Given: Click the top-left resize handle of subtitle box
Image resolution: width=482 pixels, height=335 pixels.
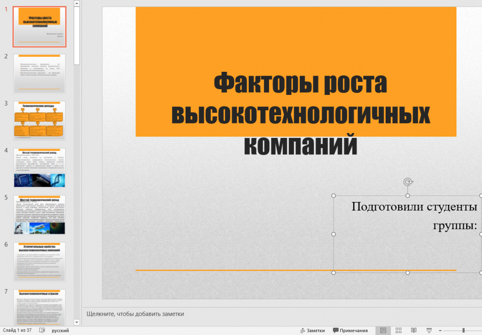Looking at the screenshot, I should point(334,196).
